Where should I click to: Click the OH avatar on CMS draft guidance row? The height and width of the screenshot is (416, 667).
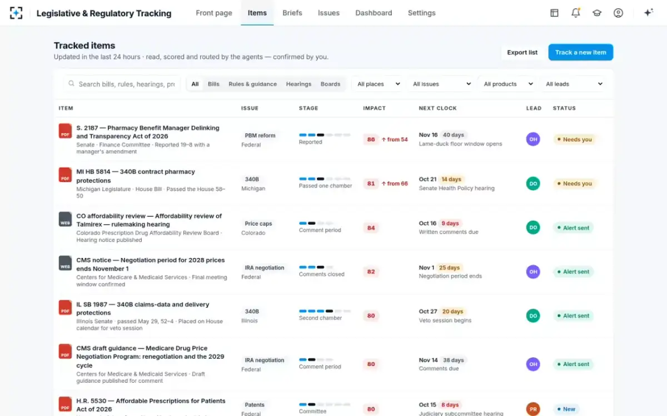pyautogui.click(x=533, y=364)
